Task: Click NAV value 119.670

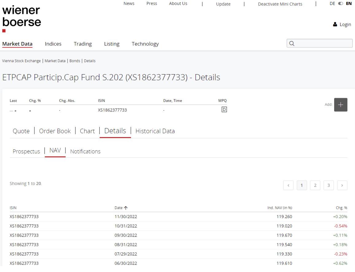Action: coord(284,235)
